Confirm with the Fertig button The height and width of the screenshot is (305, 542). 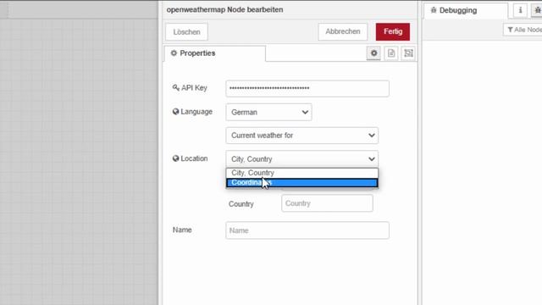tap(393, 31)
